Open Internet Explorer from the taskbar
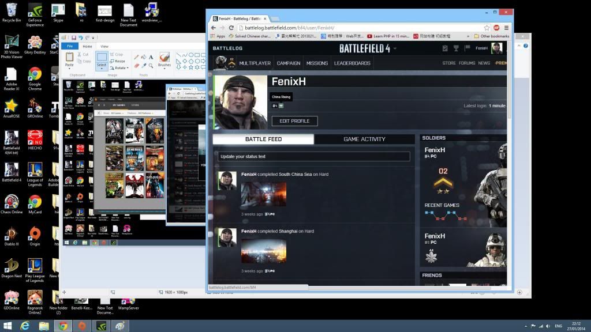Viewport: 591px width, 332px height. tap(25, 326)
